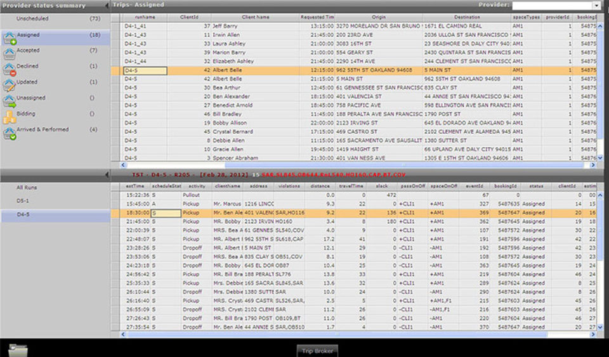This screenshot has height=357, width=609.
Task: Select Laura Ashley trip row
Action: [x=354, y=44]
